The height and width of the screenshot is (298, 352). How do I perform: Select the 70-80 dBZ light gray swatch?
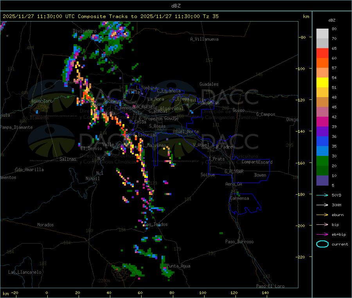pyautogui.click(x=322, y=34)
